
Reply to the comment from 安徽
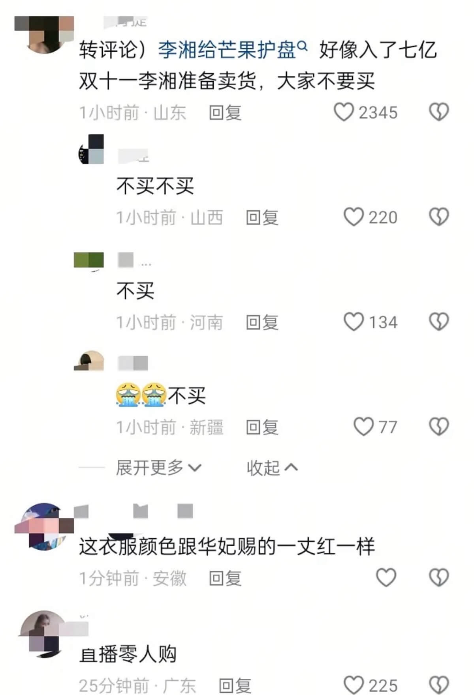[225, 578]
